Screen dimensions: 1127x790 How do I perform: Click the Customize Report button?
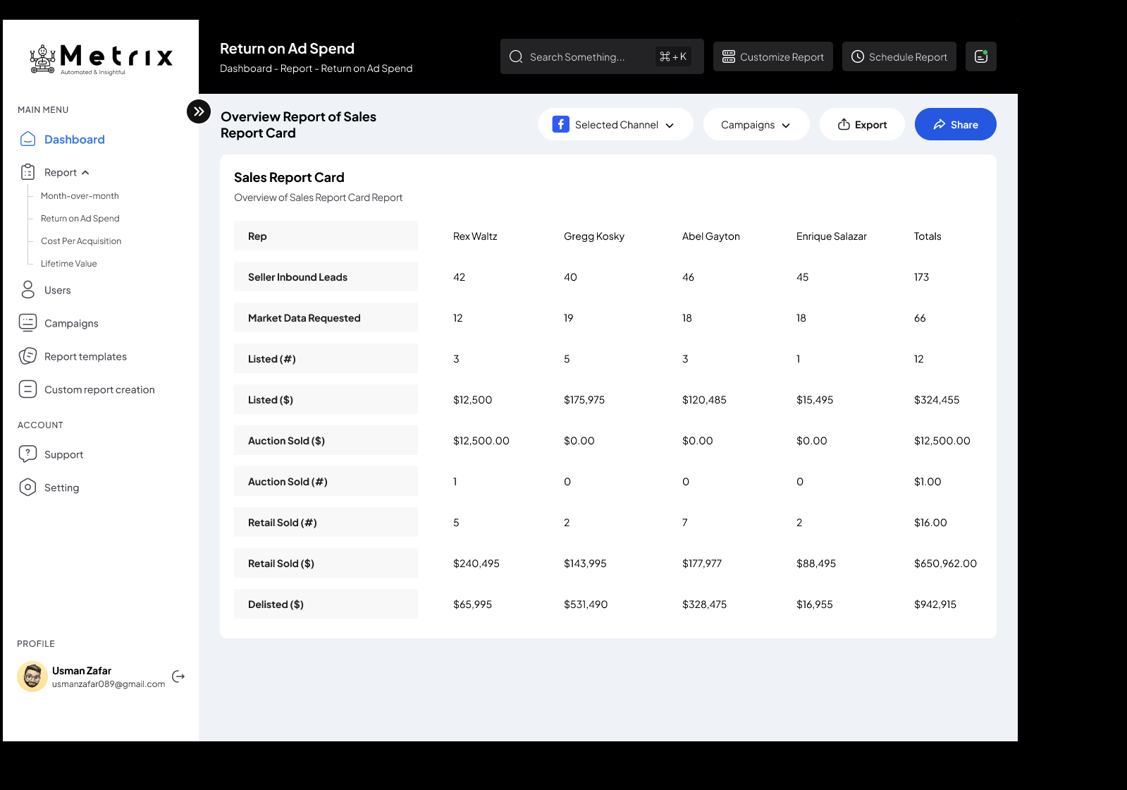[x=772, y=56]
